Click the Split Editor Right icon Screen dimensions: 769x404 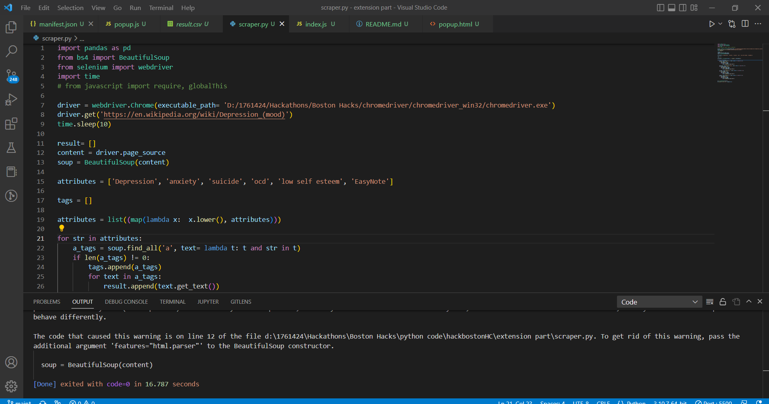(x=745, y=24)
